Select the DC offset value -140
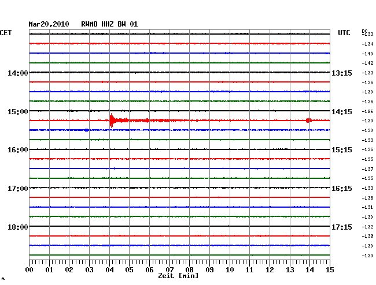Screen dimensions: 376x285 (367, 54)
